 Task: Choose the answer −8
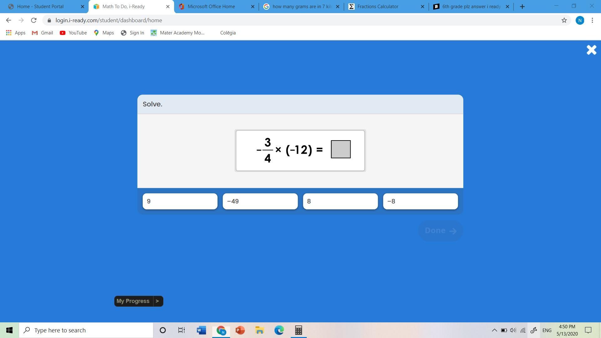click(420, 201)
